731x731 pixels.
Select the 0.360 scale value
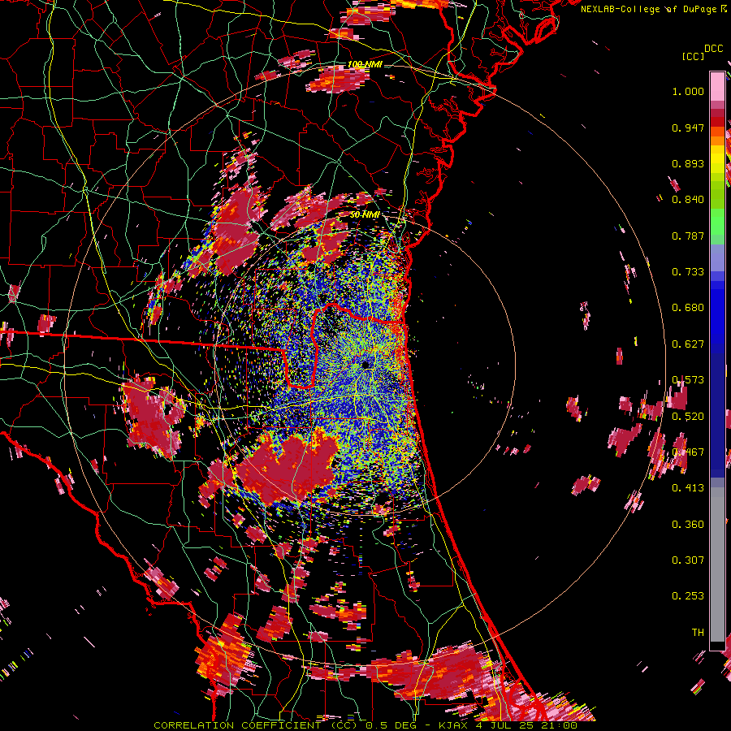coord(688,525)
